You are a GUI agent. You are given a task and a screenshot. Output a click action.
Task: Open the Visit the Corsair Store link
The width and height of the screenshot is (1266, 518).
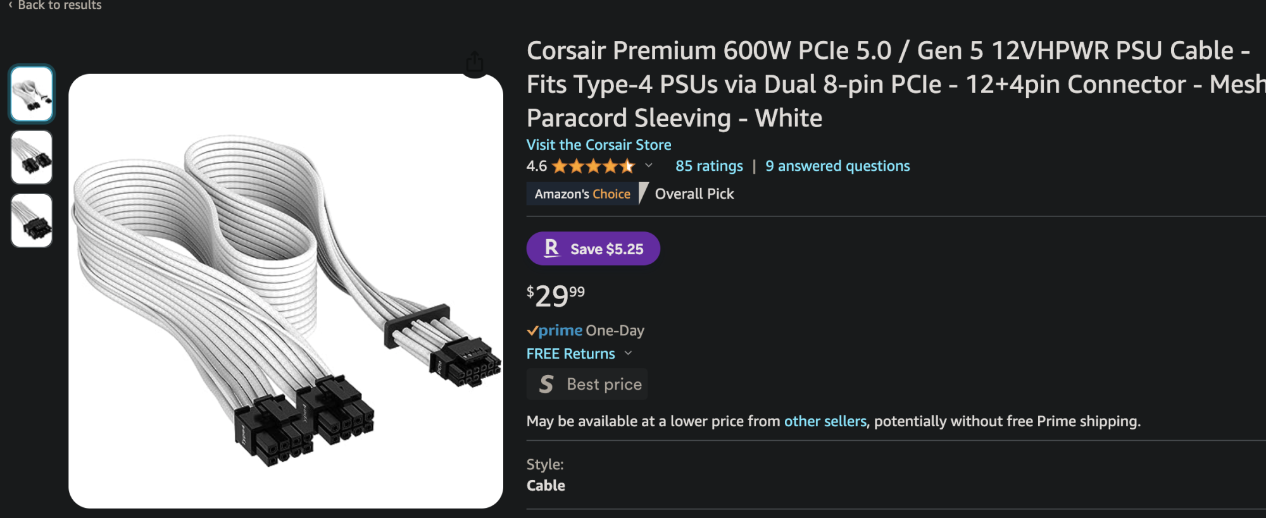click(598, 145)
